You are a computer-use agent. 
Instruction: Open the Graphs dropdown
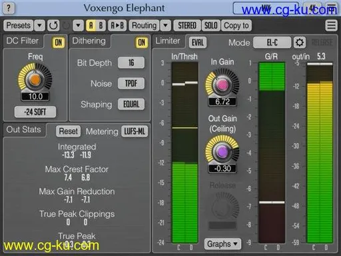[x=222, y=244]
